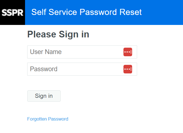Open the red autofill icon beside Password
The image size is (183, 133).
tap(128, 69)
